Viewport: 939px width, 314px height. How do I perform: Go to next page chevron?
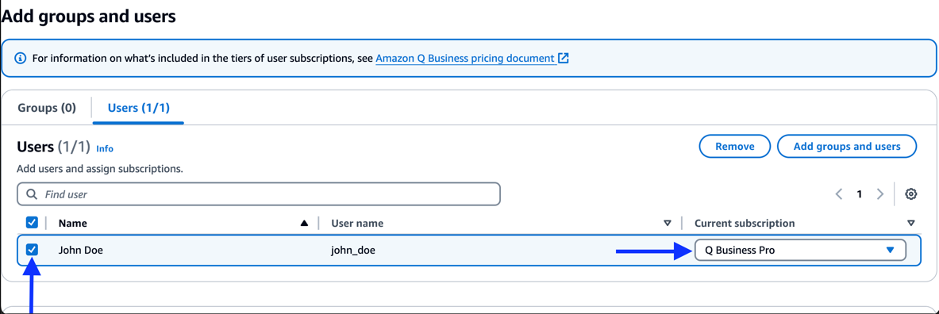pos(879,193)
